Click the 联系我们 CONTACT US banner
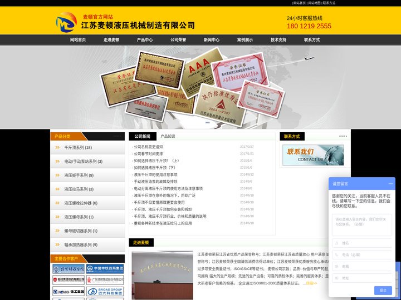The image size is (401, 300). [x=313, y=155]
